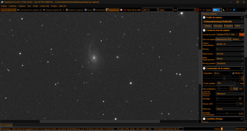This screenshot has width=247, height=131.
Task: Toggle the Auto button for Gain analogique
Action: (235, 89)
